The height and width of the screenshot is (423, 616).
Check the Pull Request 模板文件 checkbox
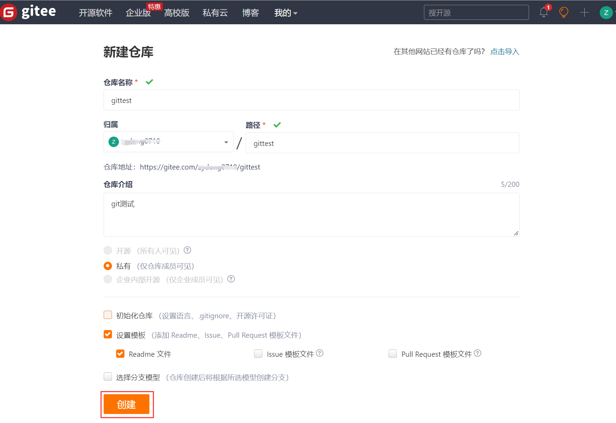393,354
